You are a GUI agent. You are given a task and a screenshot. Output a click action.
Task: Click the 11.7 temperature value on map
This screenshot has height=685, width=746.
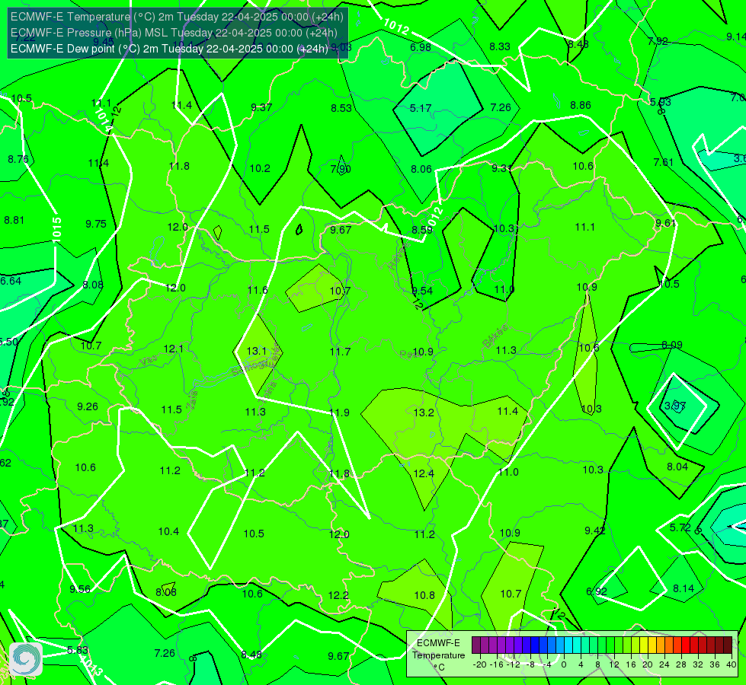340,352
